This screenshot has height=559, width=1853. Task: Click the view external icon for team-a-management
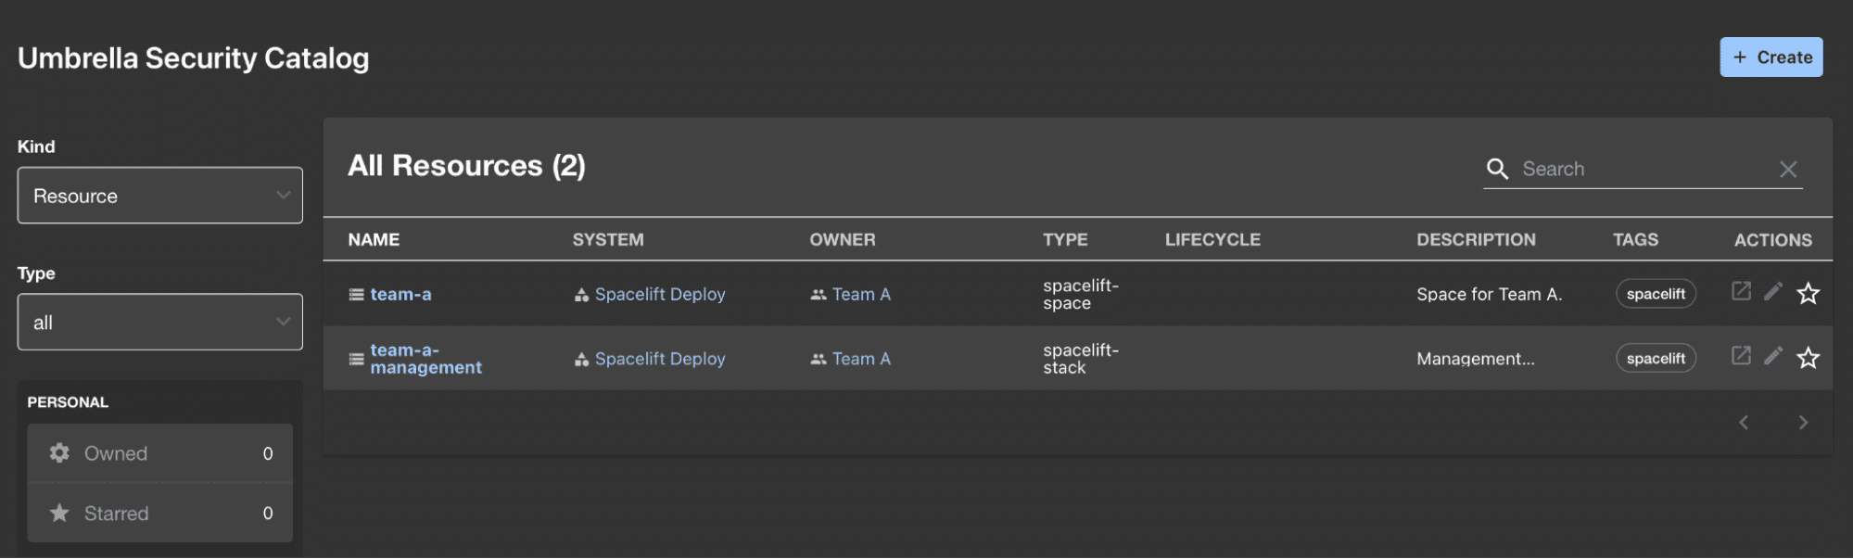pyautogui.click(x=1741, y=356)
